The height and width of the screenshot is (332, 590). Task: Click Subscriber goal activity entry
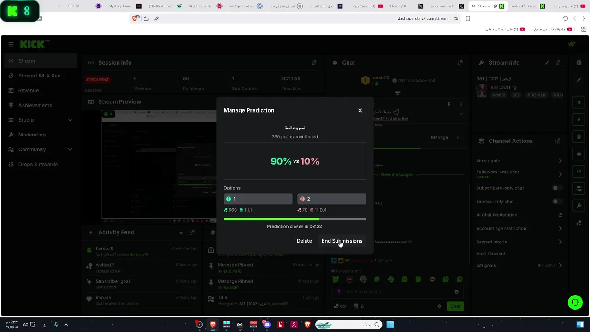click(x=142, y=284)
